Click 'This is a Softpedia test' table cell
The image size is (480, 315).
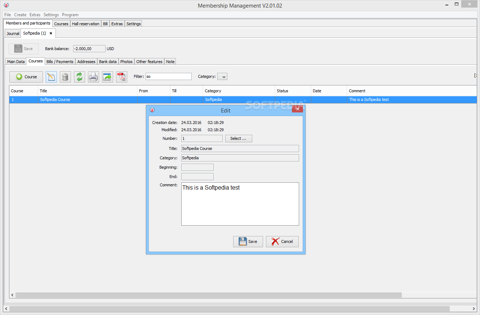[x=412, y=99]
